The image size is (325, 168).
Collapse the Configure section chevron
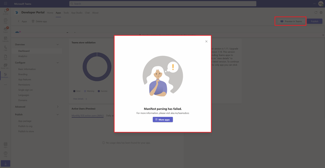click(x=58, y=63)
